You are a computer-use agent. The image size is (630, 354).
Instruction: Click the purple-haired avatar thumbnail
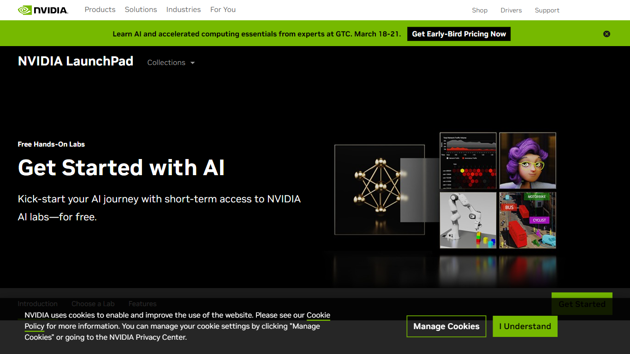[528, 160]
